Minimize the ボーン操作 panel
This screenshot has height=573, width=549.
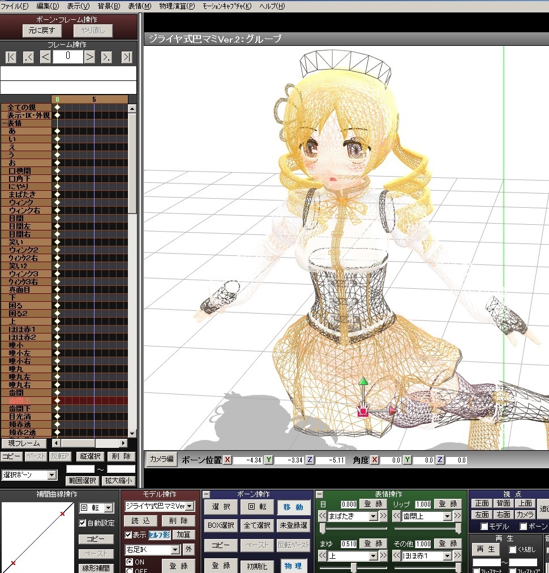(207, 494)
